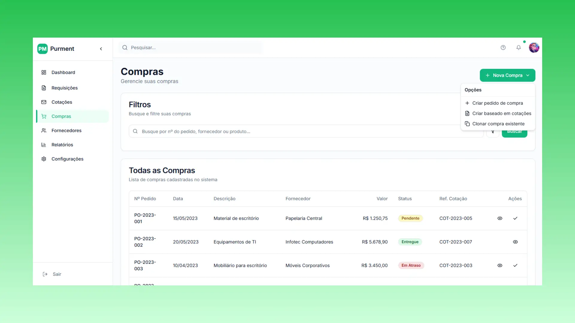Click the Compras shopping cart icon
The height and width of the screenshot is (323, 575).
tap(44, 116)
